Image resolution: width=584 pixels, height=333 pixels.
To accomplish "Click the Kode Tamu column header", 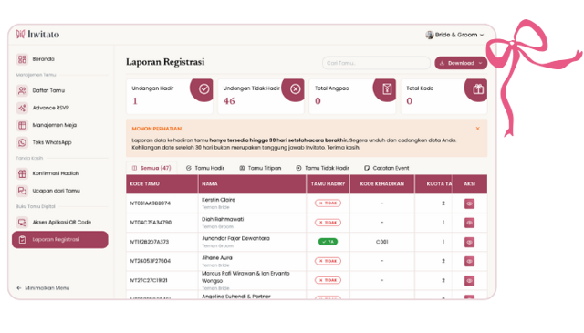I will click(162, 184).
